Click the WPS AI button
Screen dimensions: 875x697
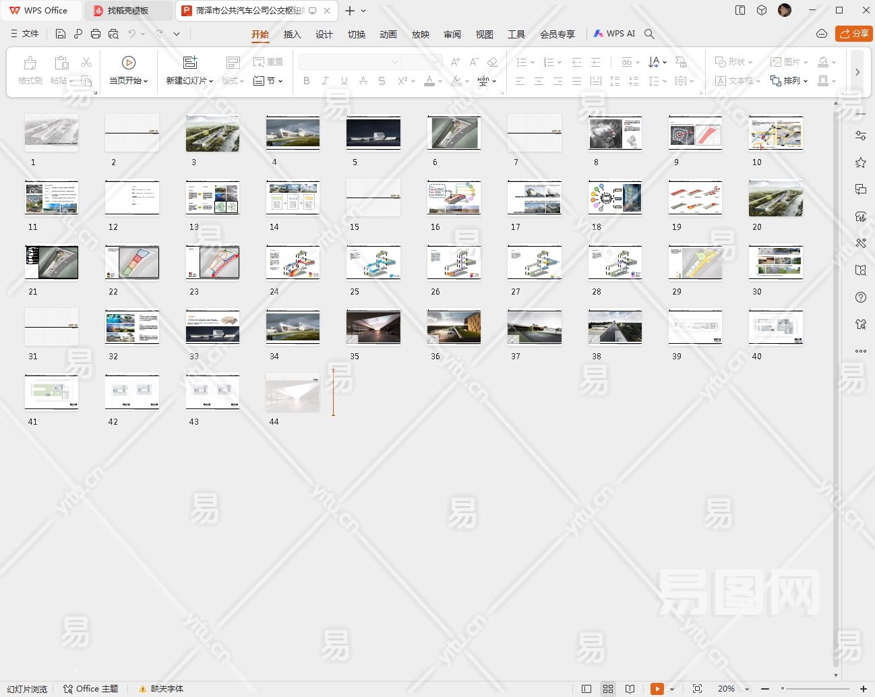[614, 34]
